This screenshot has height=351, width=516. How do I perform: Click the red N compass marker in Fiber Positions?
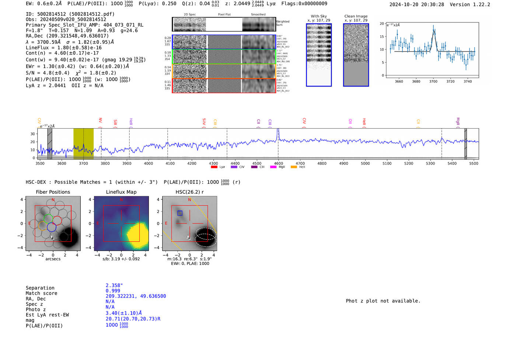click(x=53, y=200)
